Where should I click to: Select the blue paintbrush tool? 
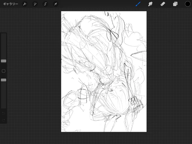tap(138, 4)
